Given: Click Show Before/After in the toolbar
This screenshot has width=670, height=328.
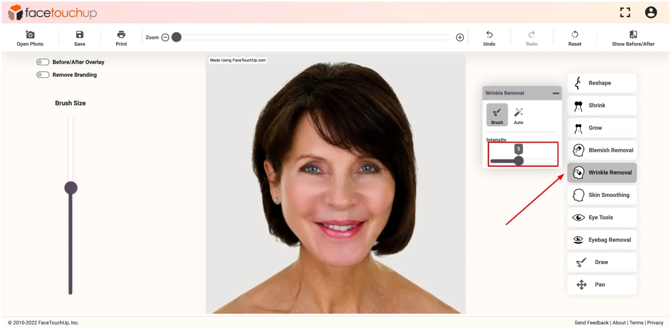Looking at the screenshot, I should (x=633, y=37).
